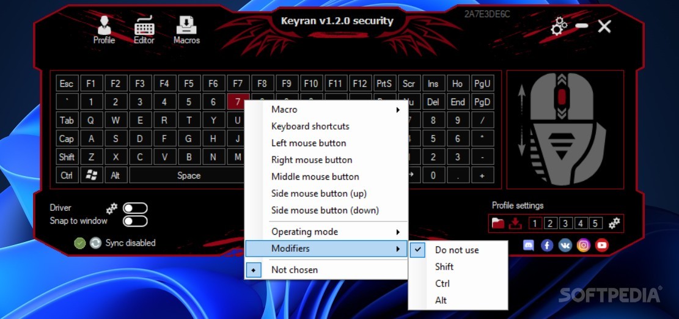Open the keyboard Editor
This screenshot has height=319, width=679.
tap(144, 30)
